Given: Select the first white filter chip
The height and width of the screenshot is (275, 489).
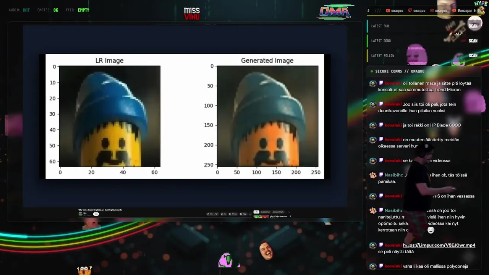Looking at the screenshot, I should point(256,212).
